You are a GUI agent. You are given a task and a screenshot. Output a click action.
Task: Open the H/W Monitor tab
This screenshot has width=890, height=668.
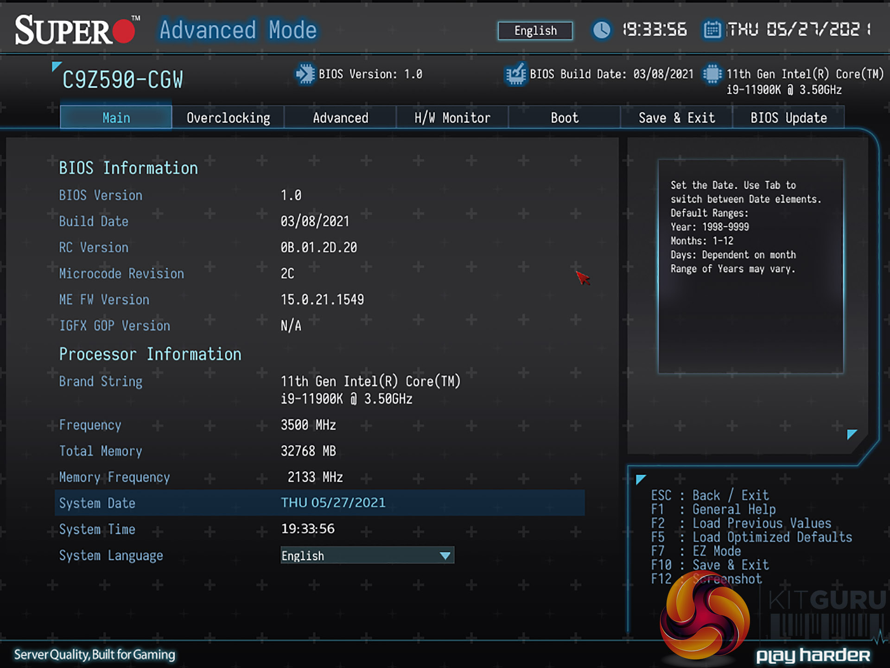[x=452, y=118]
